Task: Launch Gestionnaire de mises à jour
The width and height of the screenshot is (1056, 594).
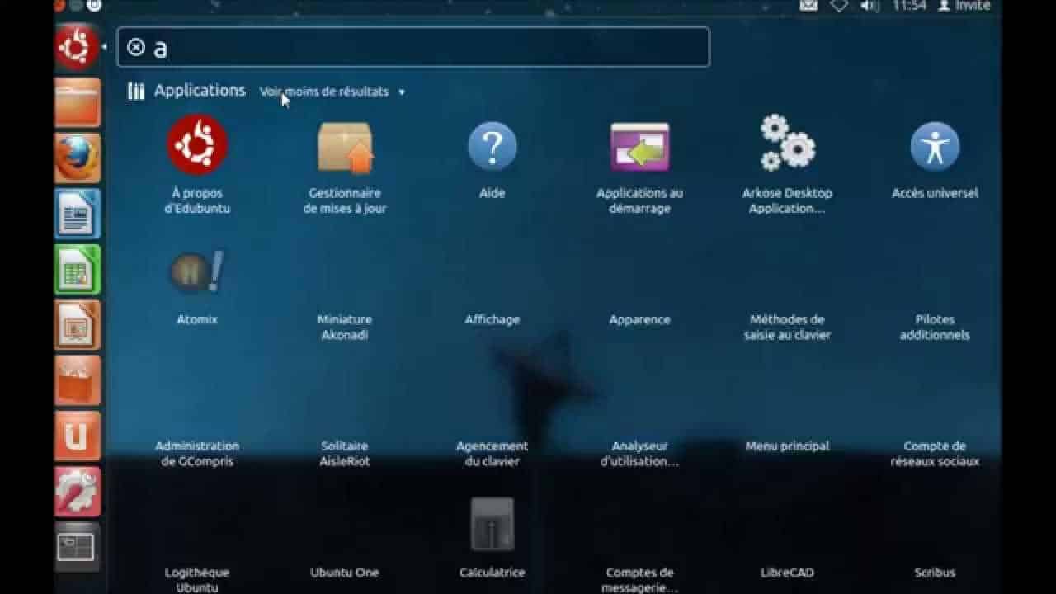Action: [345, 168]
